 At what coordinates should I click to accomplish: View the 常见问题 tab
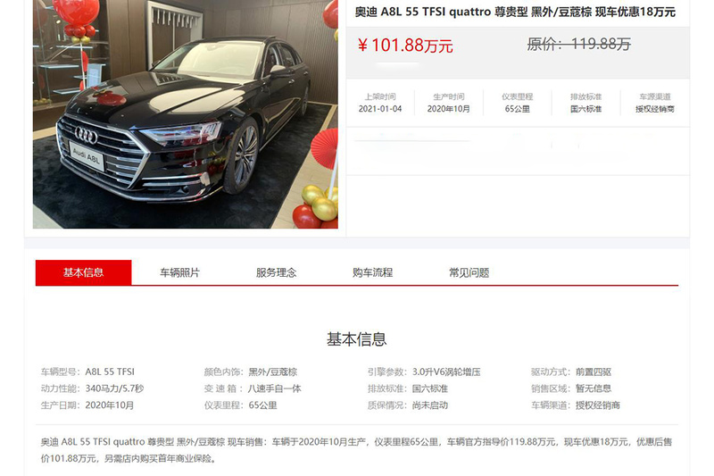469,272
